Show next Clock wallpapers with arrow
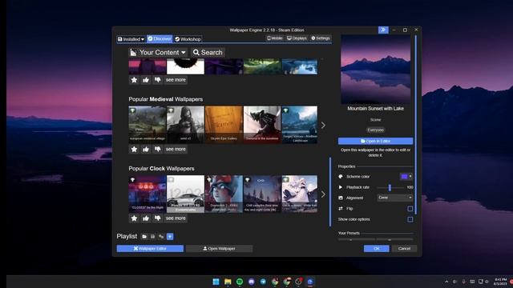The height and width of the screenshot is (288, 513). (323, 194)
